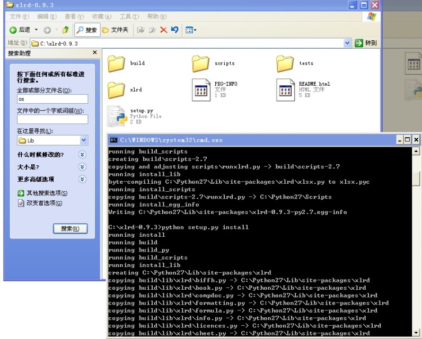This screenshot has width=422, height=339.
Task: Click the 'creating build\scripts-2.7' output line
Action: coord(157,159)
